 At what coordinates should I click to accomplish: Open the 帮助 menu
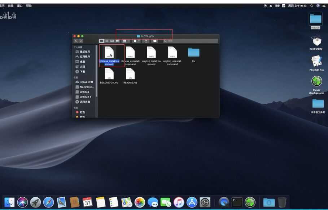click(29, 6)
